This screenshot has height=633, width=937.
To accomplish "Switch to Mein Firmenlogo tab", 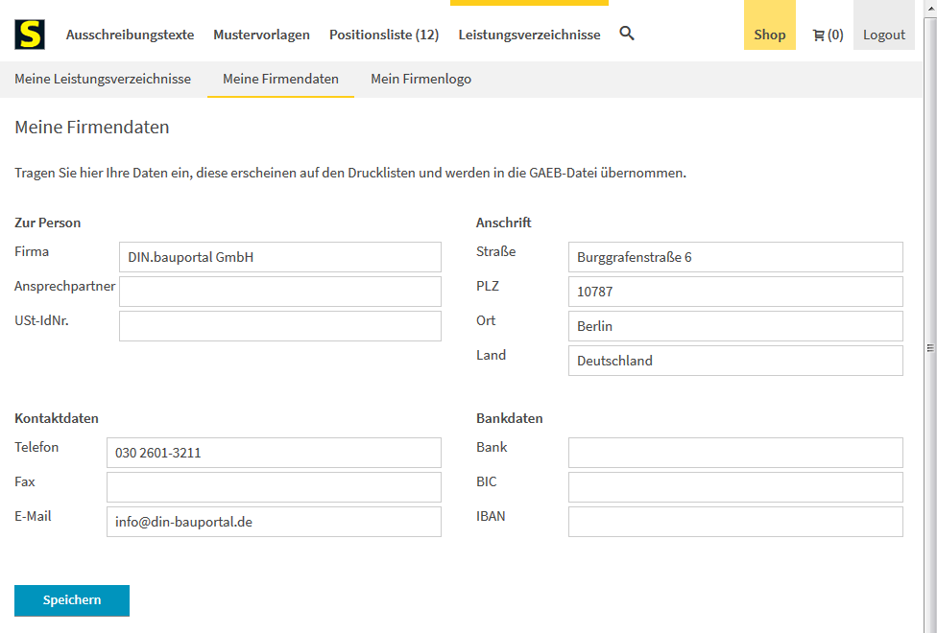I will 420,79.
